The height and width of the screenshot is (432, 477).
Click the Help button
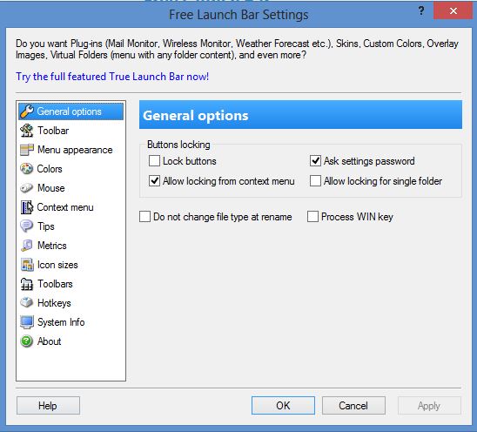tap(48, 406)
